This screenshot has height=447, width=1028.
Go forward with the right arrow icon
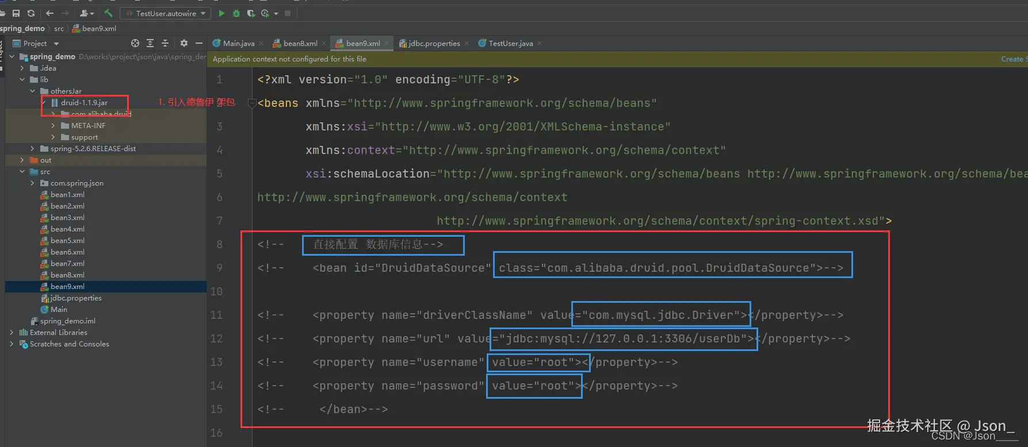(x=65, y=13)
